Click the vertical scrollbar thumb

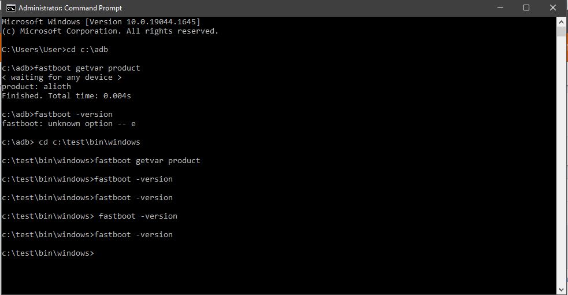click(x=561, y=32)
